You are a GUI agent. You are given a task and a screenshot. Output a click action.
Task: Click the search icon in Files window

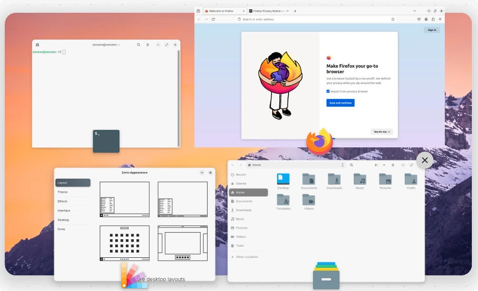click(x=351, y=165)
